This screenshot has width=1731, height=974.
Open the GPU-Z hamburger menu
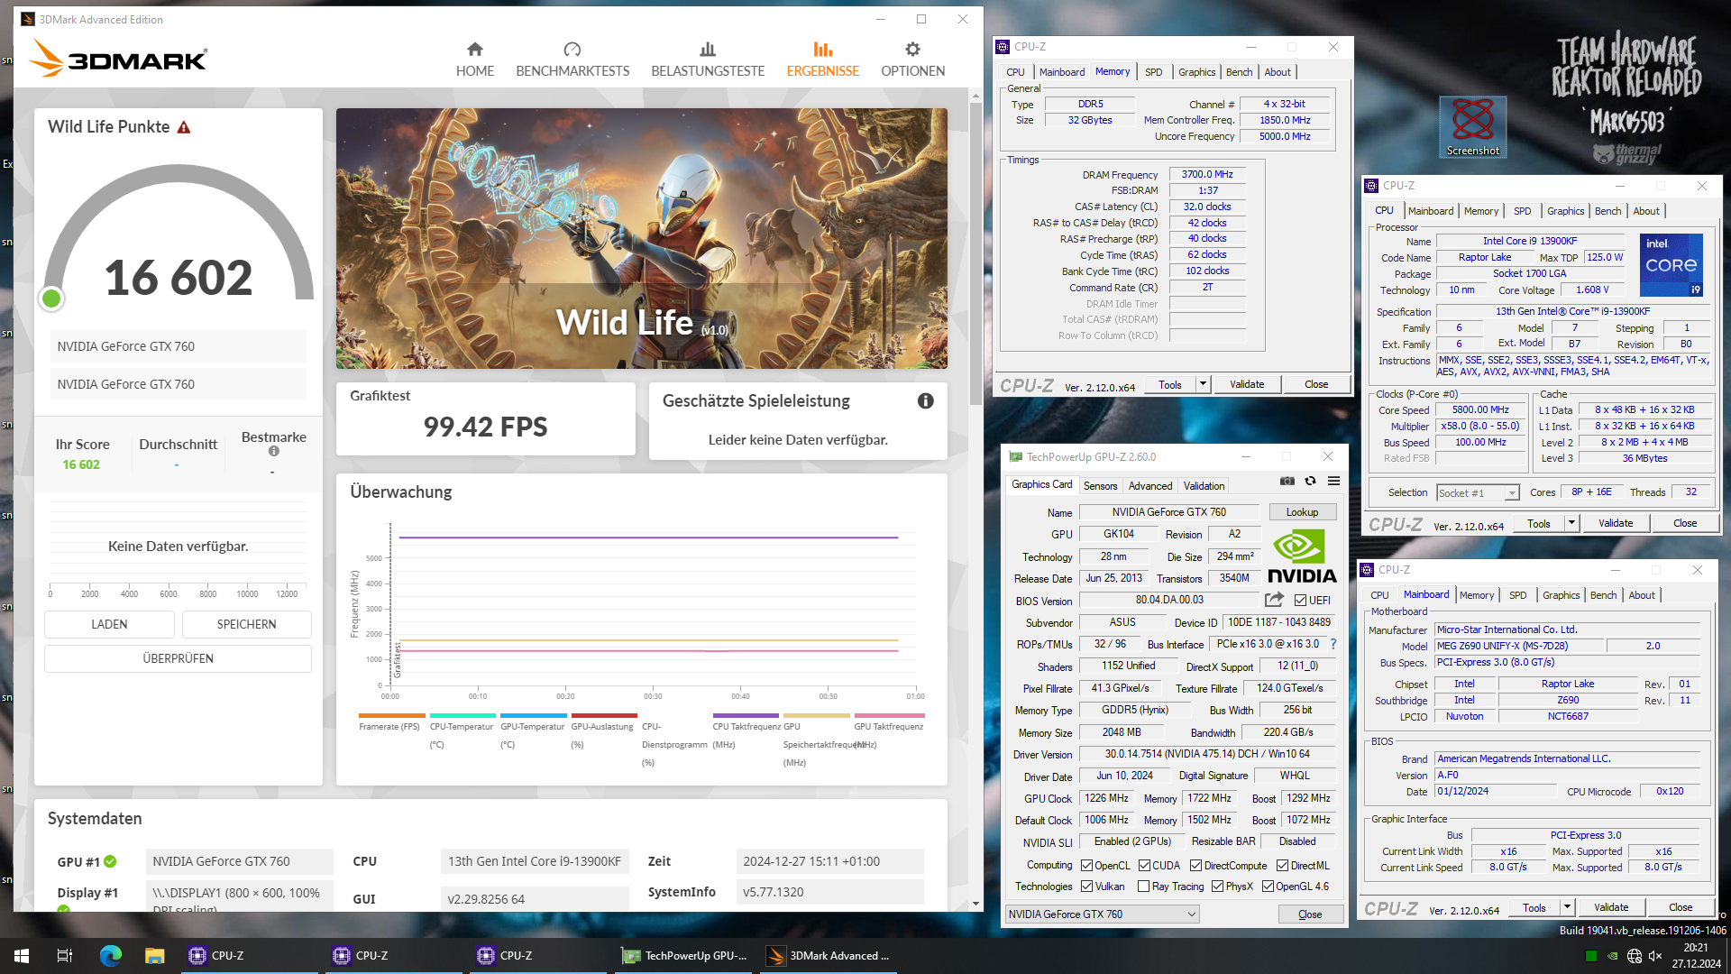[x=1333, y=481]
